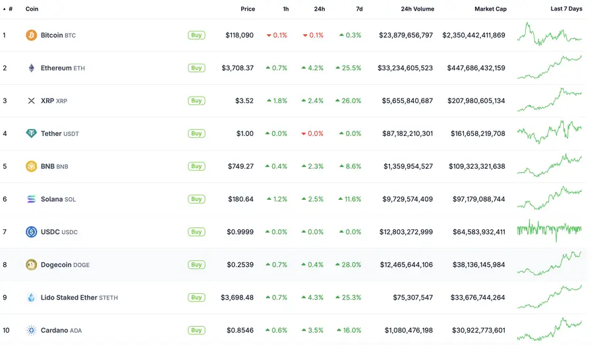
Task: Click Buy button in Ethereum row
Action: 196,68
